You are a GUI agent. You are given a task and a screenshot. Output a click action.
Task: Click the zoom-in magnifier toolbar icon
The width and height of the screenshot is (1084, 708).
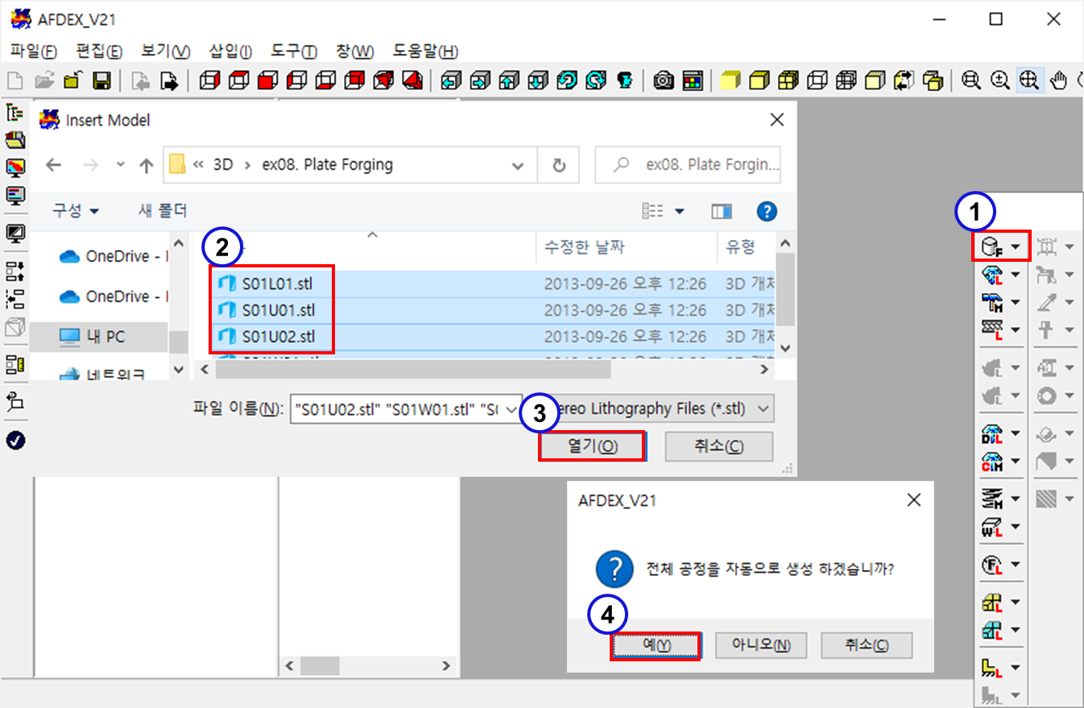pyautogui.click(x=1000, y=81)
